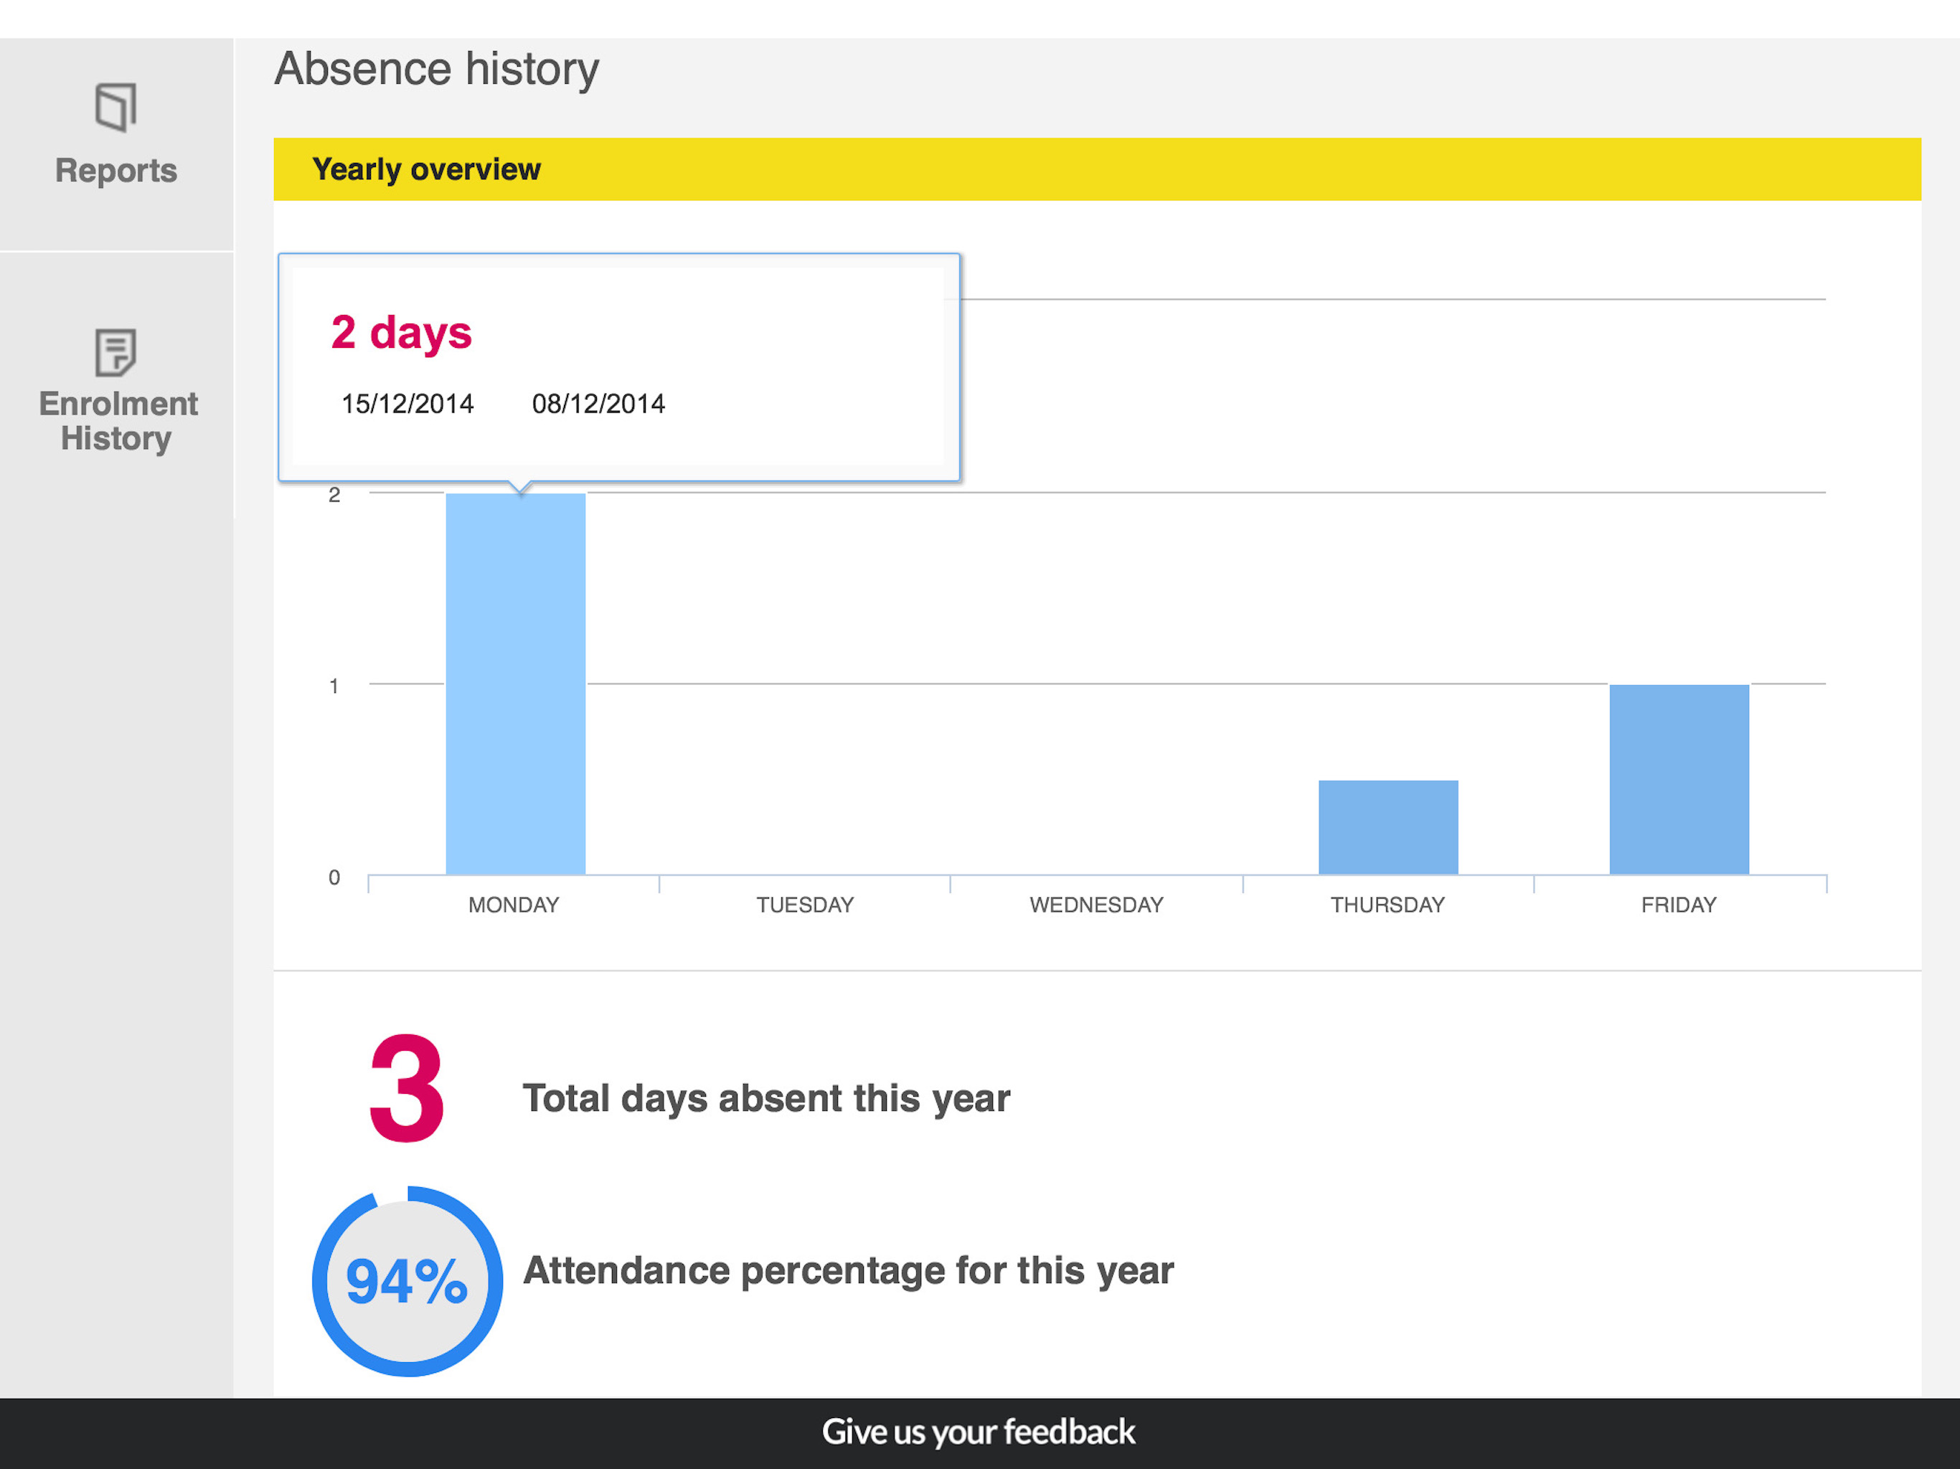
Task: Click the Friday absence bar
Action: [x=1678, y=779]
